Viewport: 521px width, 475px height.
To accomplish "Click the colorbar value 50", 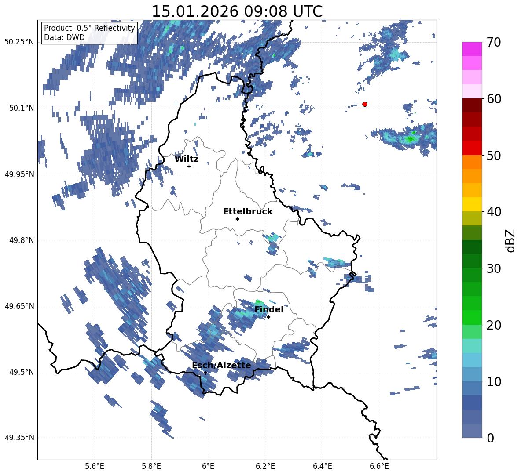I will [x=494, y=156].
